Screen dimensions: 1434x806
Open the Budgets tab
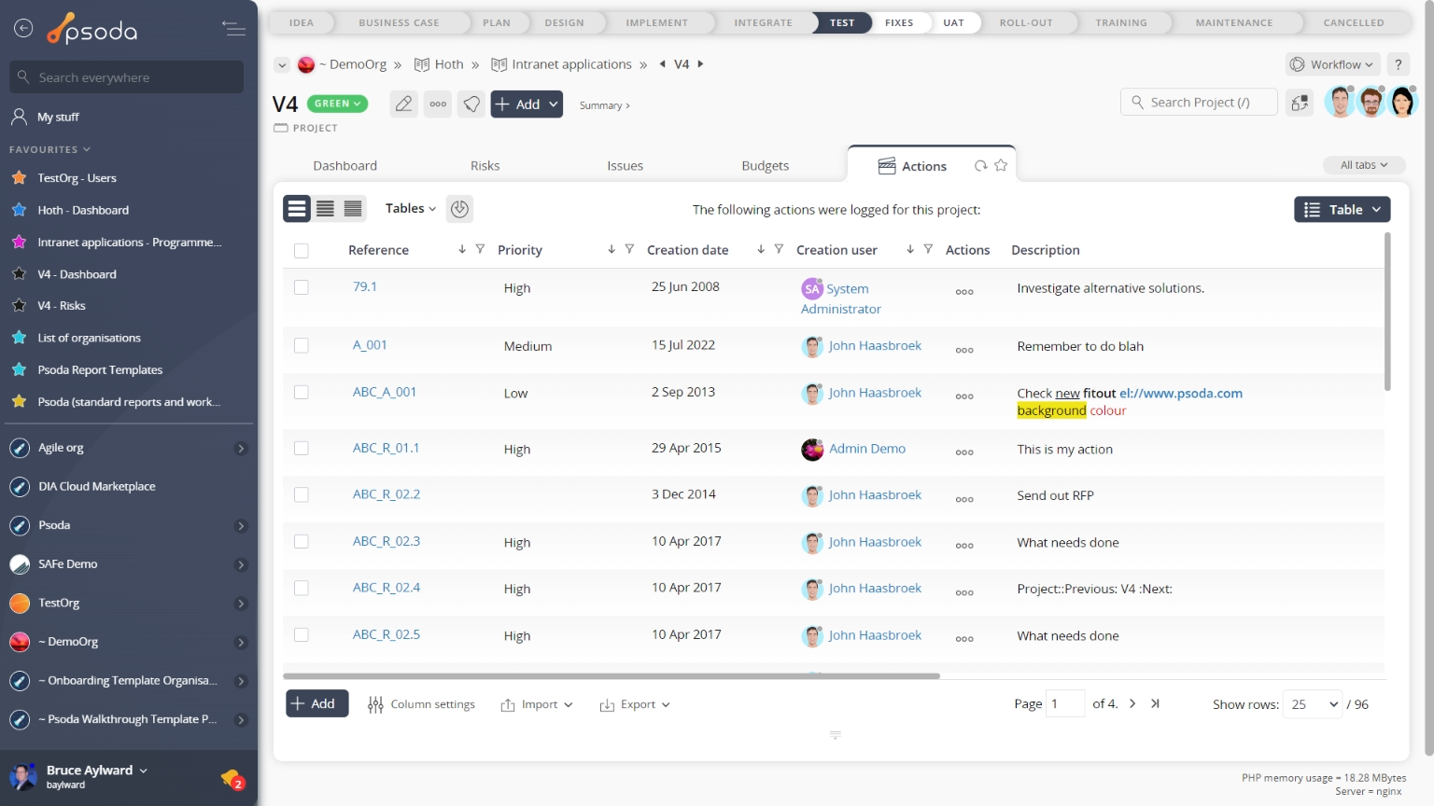point(765,166)
